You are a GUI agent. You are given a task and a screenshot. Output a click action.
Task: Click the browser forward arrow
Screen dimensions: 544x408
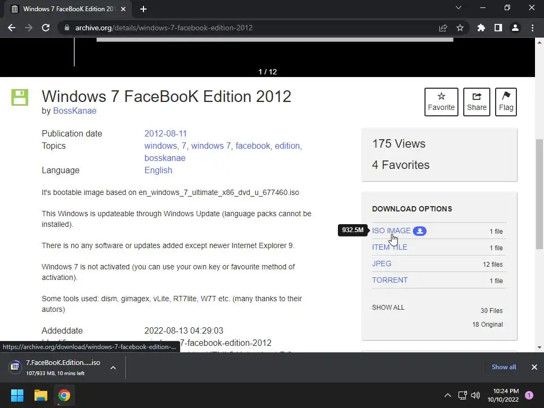(x=29, y=28)
